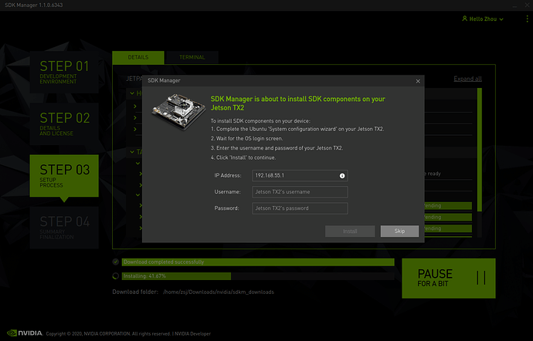The image size is (533, 341).
Task: Click the Jetson TX2 board image
Action: [x=178, y=112]
